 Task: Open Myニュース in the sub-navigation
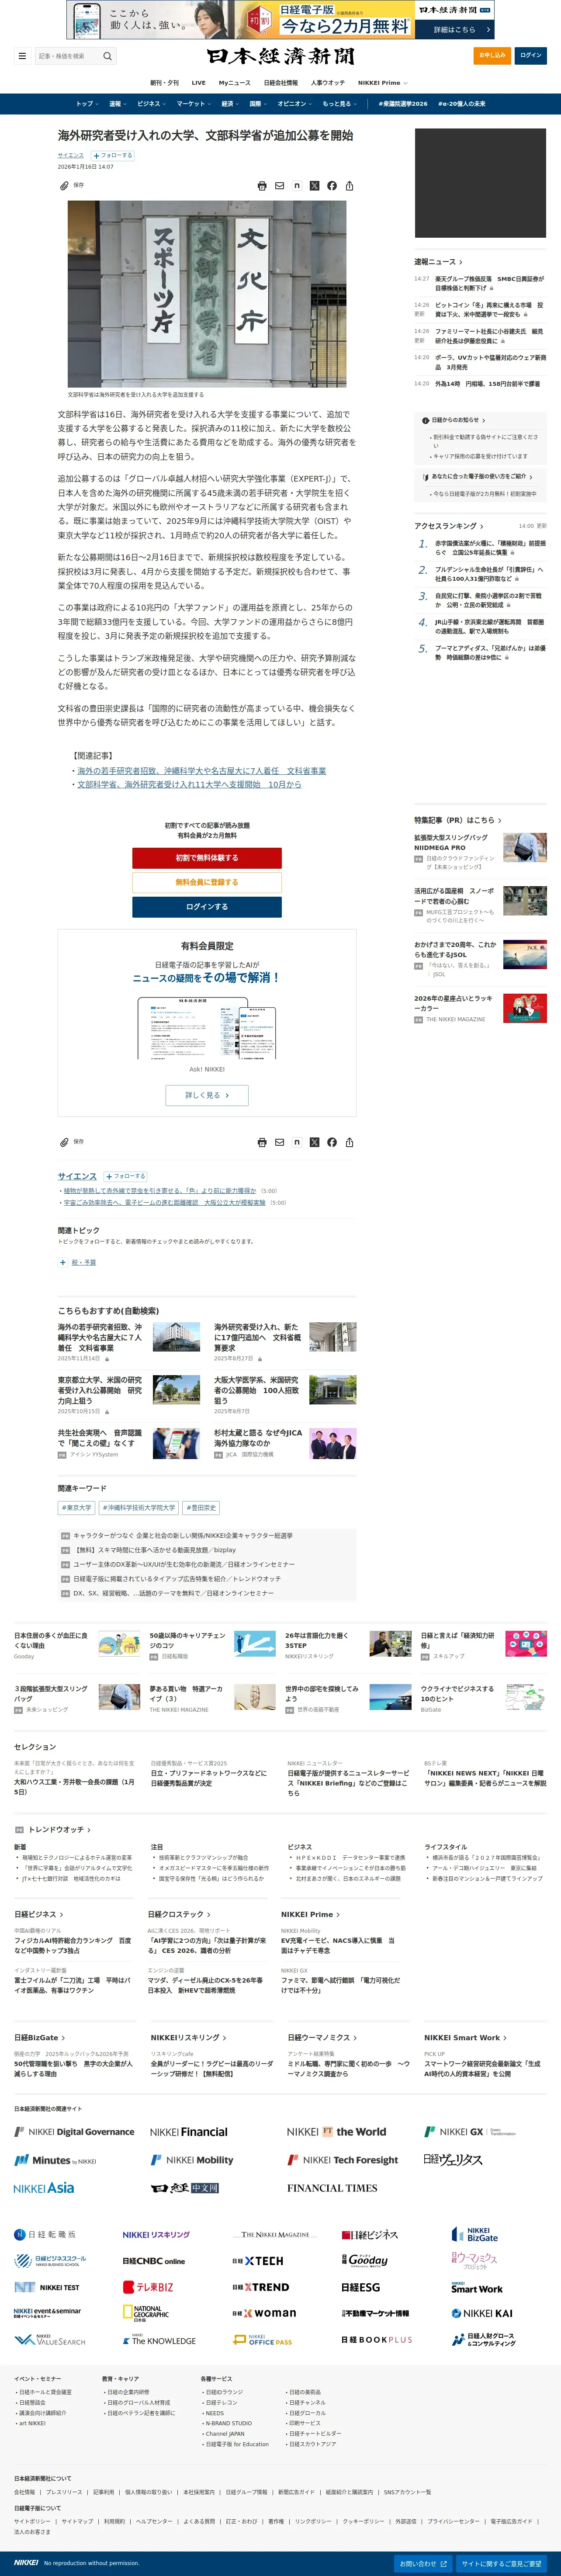tap(235, 83)
